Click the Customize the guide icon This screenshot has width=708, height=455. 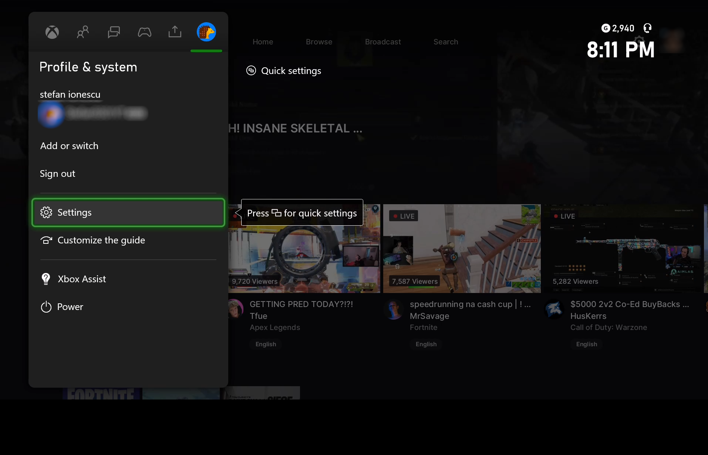pos(46,240)
